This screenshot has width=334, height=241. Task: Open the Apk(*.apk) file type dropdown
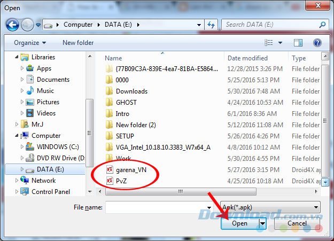tap(270, 207)
